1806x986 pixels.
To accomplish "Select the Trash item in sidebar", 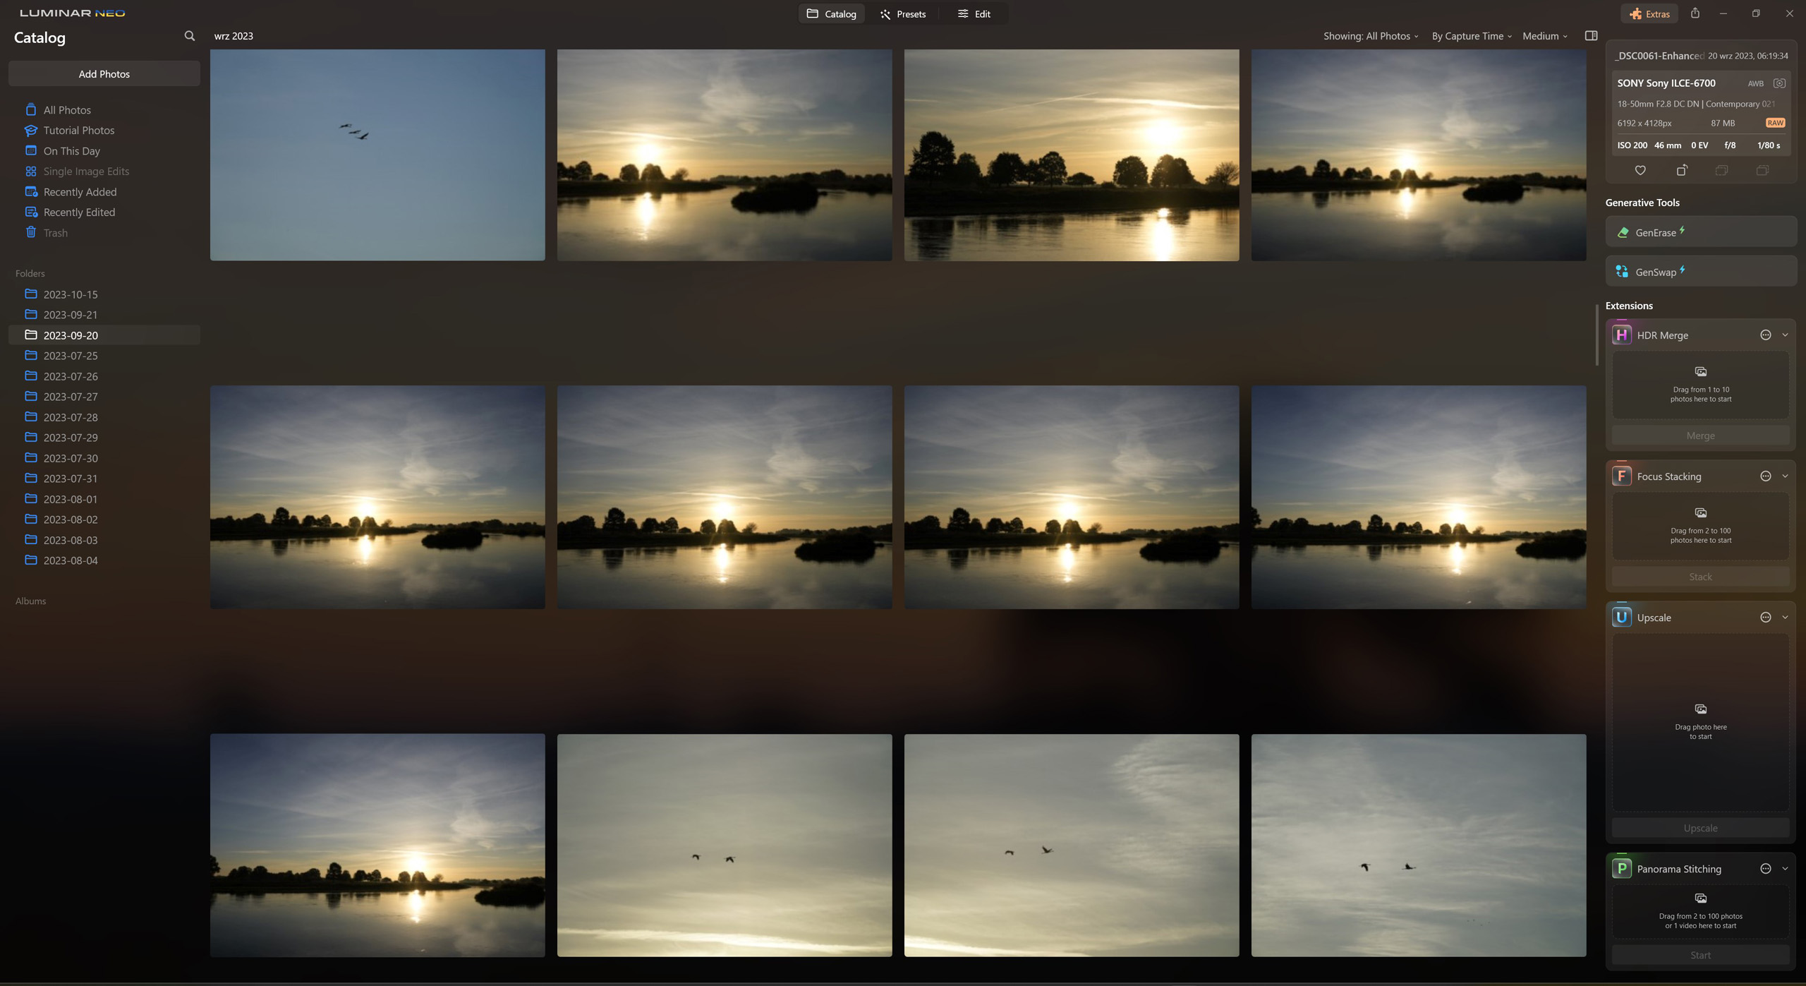I will [x=54, y=232].
